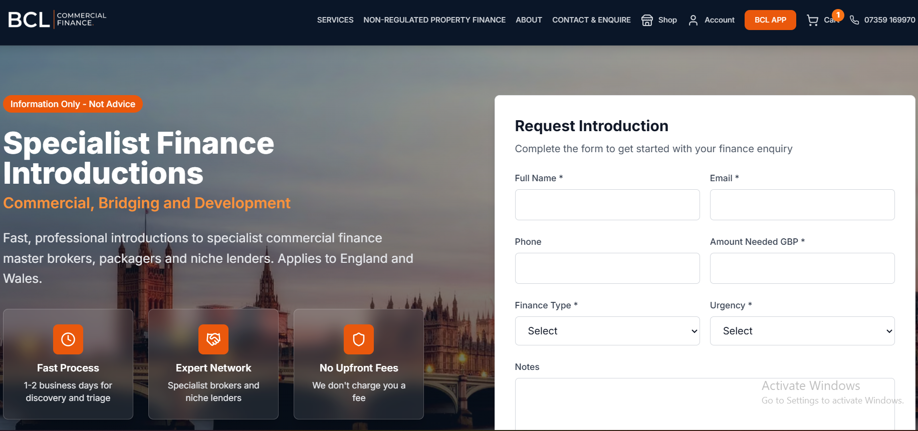
Task: Click the Shop storefront icon
Action: [x=647, y=20]
